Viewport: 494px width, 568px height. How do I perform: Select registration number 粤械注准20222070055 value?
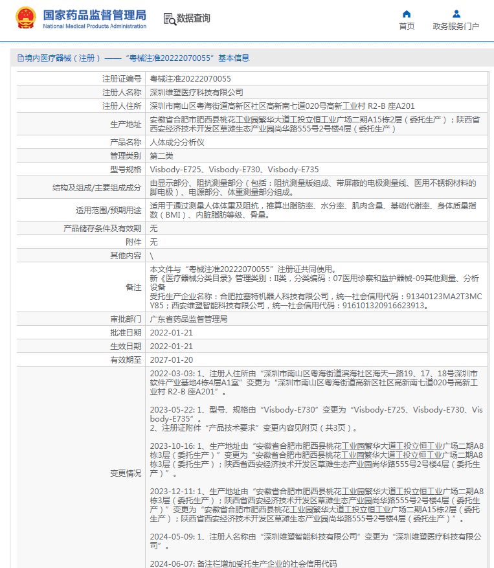(190, 78)
